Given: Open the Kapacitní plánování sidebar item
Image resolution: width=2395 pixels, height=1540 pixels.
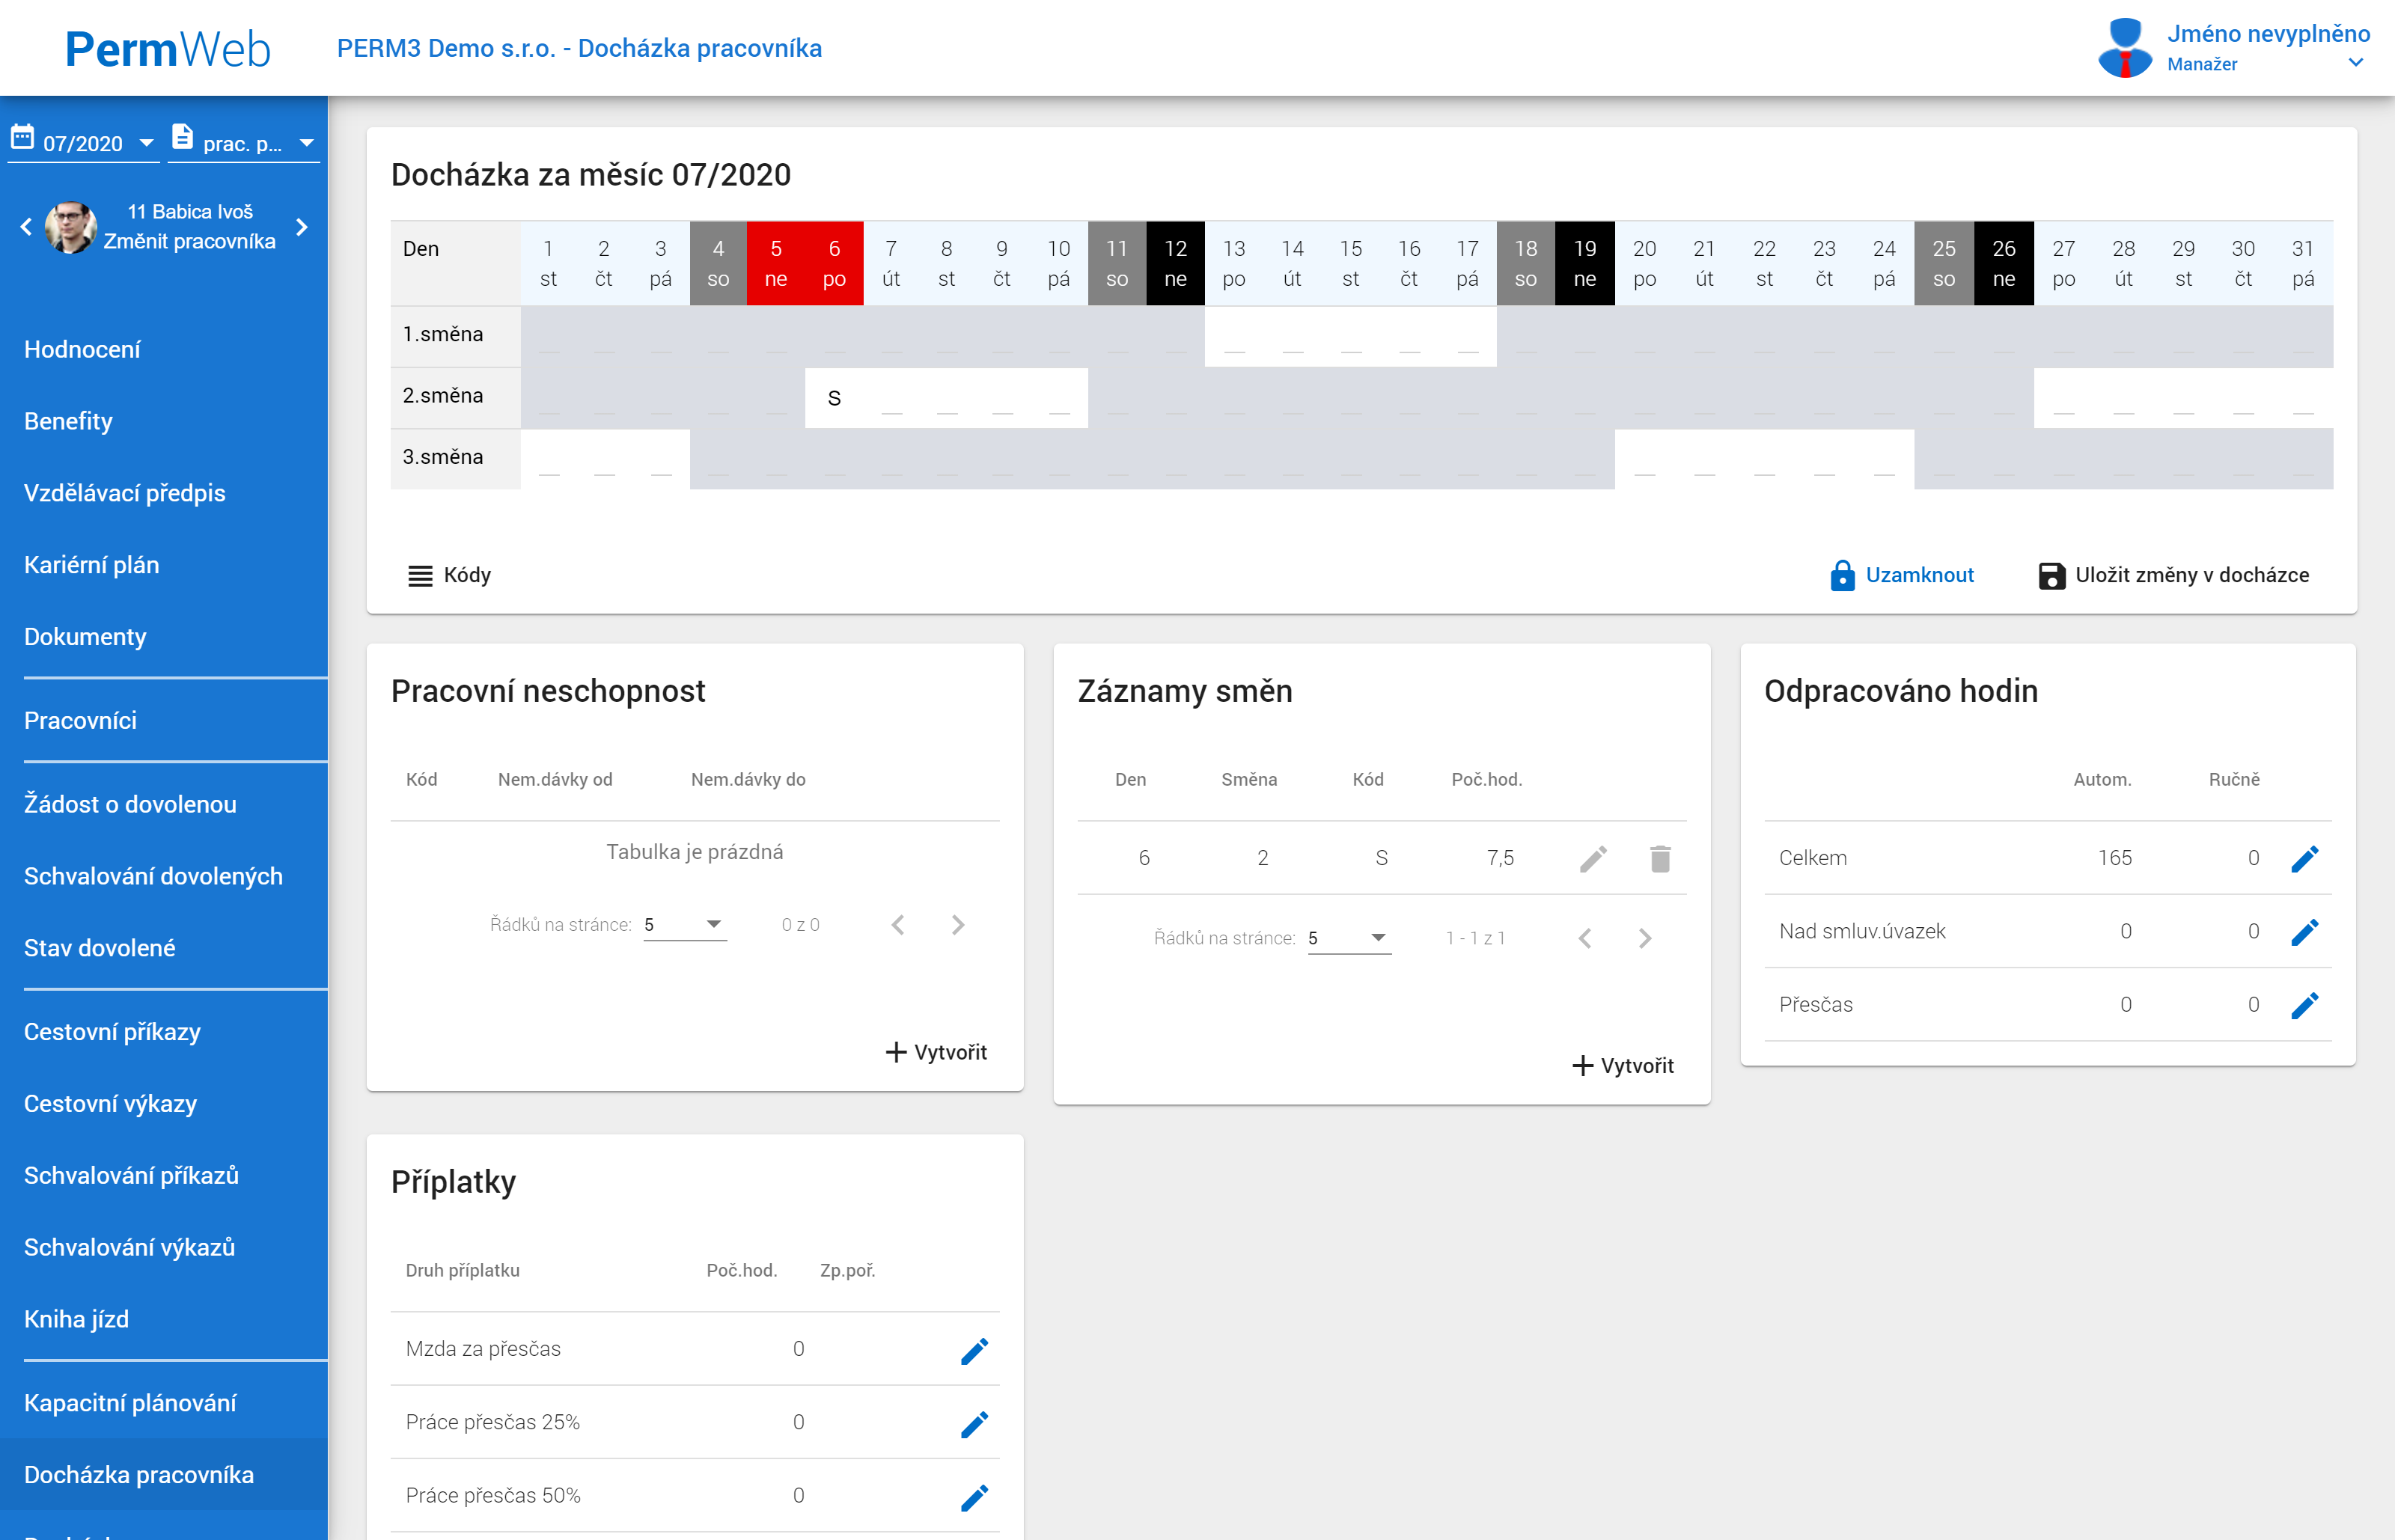Looking at the screenshot, I should coord(130,1402).
